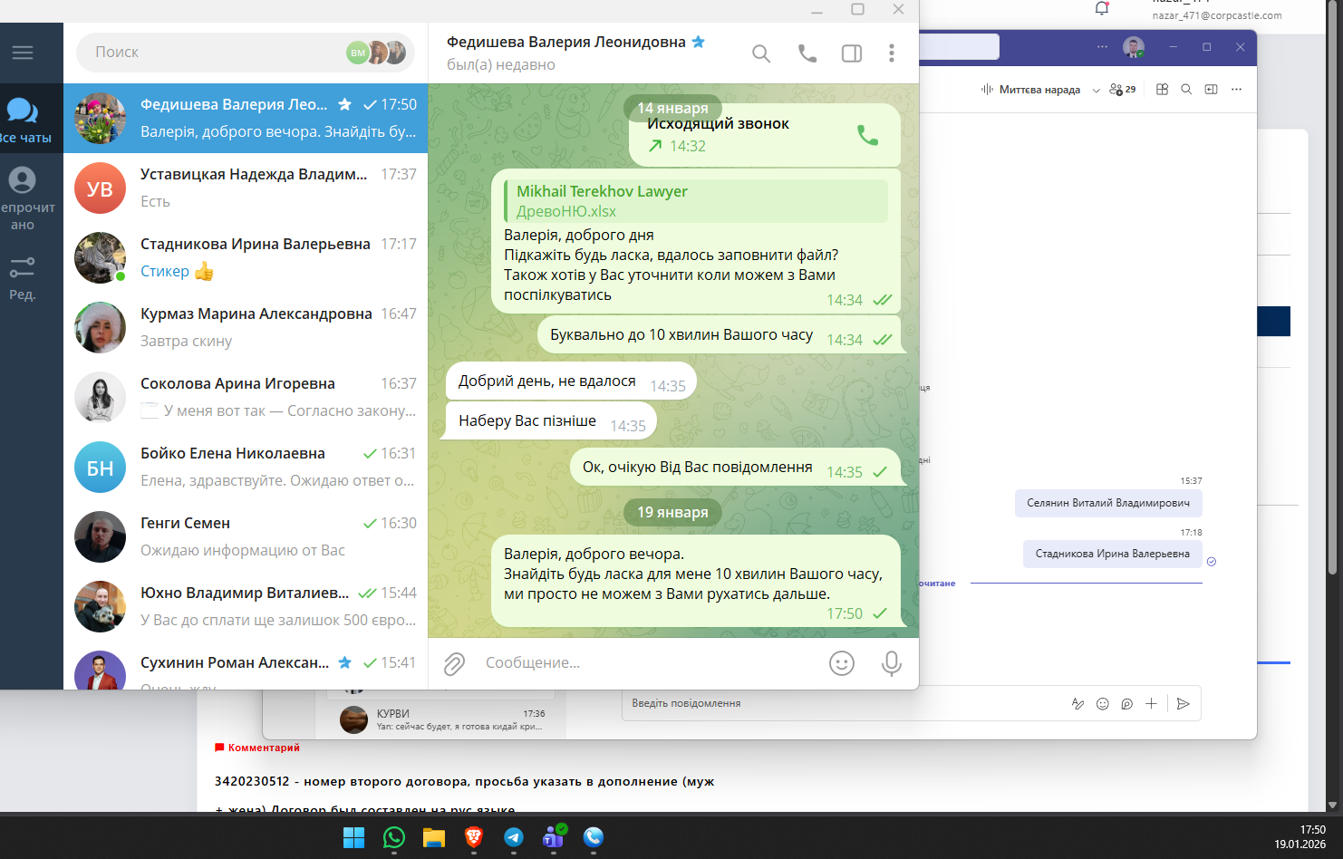Open Brave browser from the taskbar
This screenshot has height=859, width=1343.
(473, 837)
